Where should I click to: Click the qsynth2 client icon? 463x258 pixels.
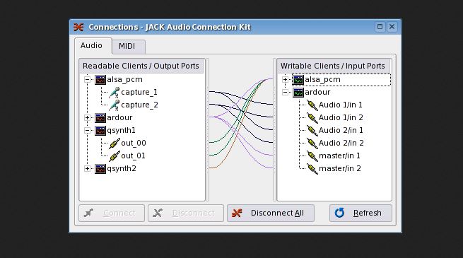(100, 168)
